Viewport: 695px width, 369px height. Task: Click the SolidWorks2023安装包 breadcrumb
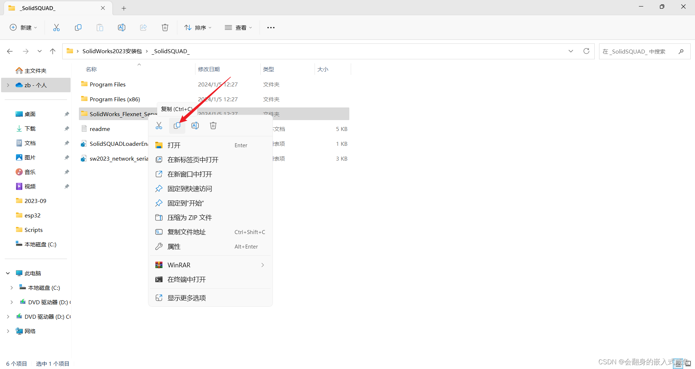[112, 51]
